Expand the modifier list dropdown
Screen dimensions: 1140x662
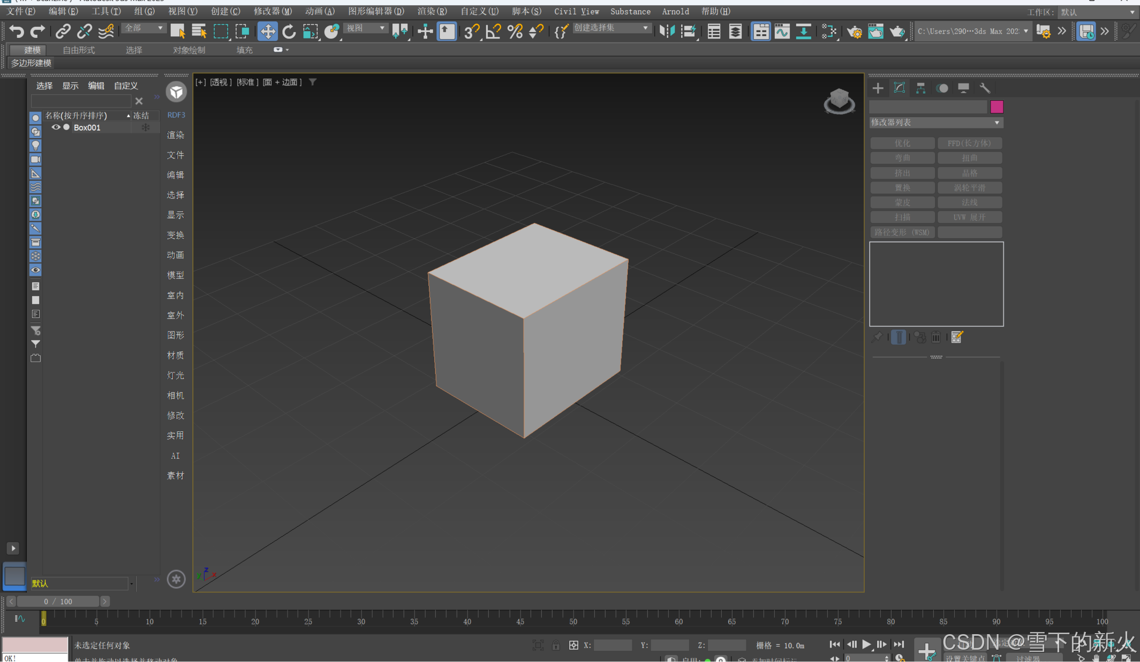pos(996,123)
